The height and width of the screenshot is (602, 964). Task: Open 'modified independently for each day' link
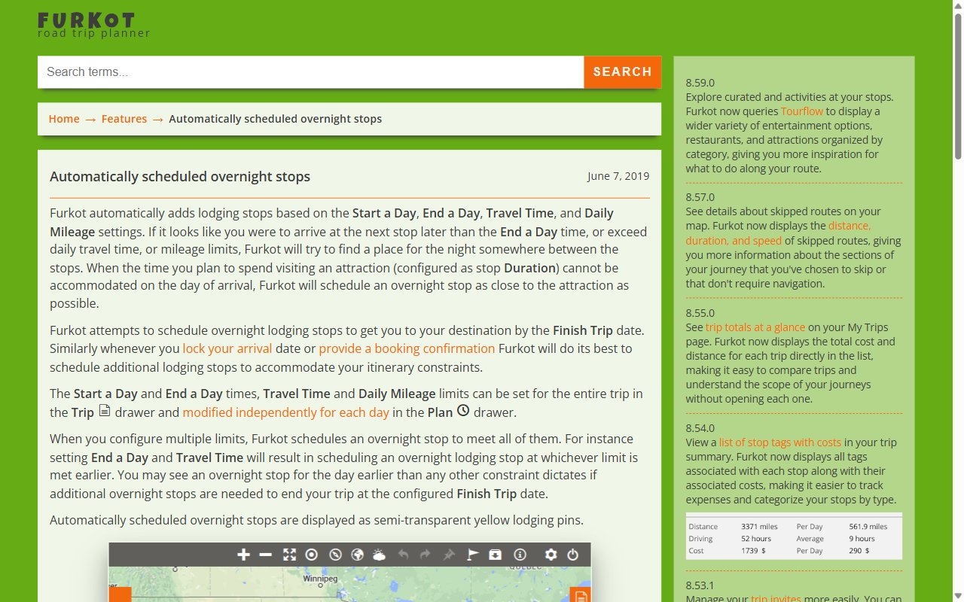[x=286, y=412]
